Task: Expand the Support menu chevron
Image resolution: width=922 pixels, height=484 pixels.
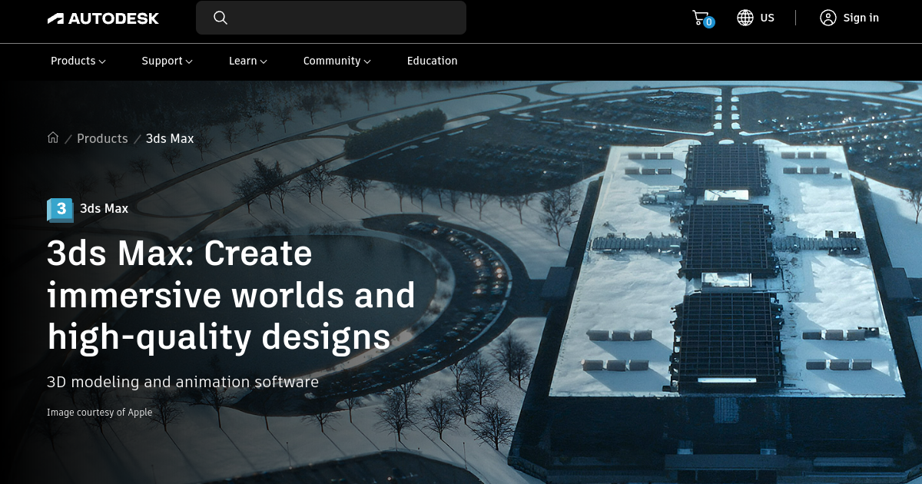Action: point(189,61)
